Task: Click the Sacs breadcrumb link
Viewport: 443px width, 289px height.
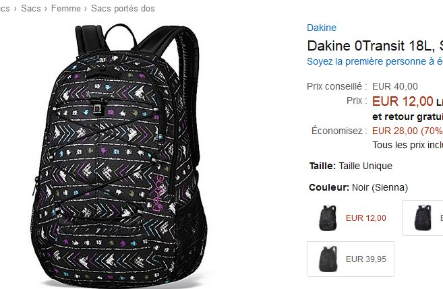Action: [30, 8]
